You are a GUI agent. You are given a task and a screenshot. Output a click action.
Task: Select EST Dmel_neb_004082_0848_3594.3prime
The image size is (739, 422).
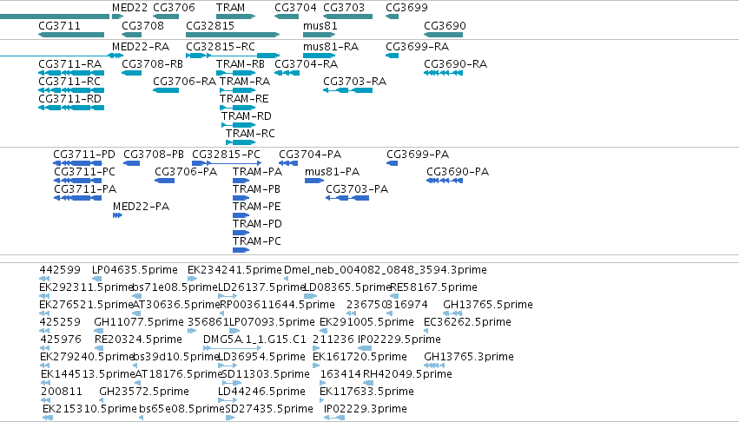point(386,270)
